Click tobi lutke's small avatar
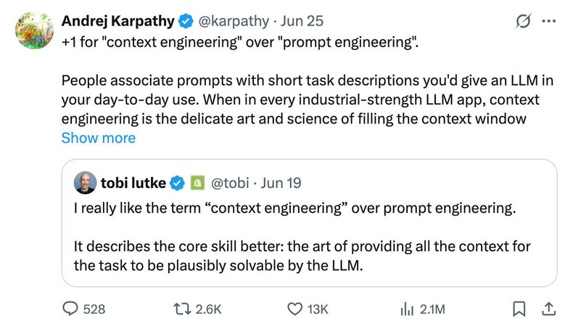 [85, 182]
